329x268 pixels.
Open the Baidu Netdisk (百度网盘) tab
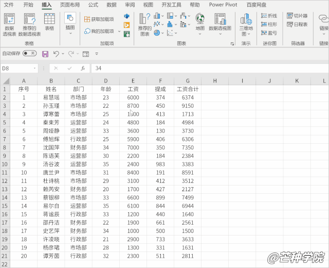click(x=257, y=5)
